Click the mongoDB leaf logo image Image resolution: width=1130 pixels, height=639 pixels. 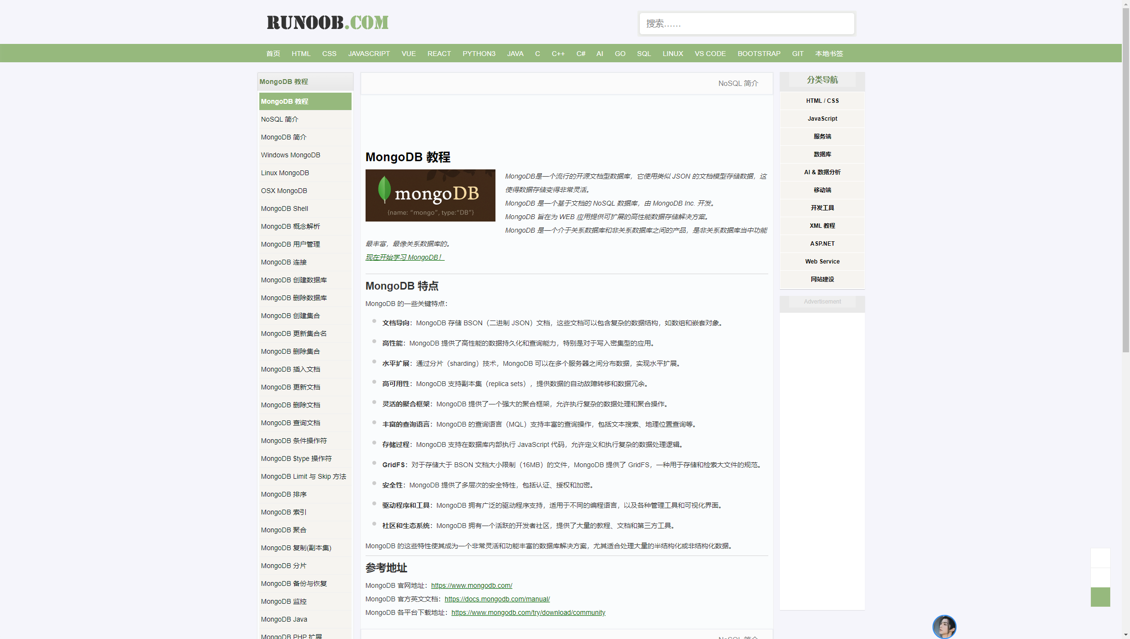tap(430, 195)
